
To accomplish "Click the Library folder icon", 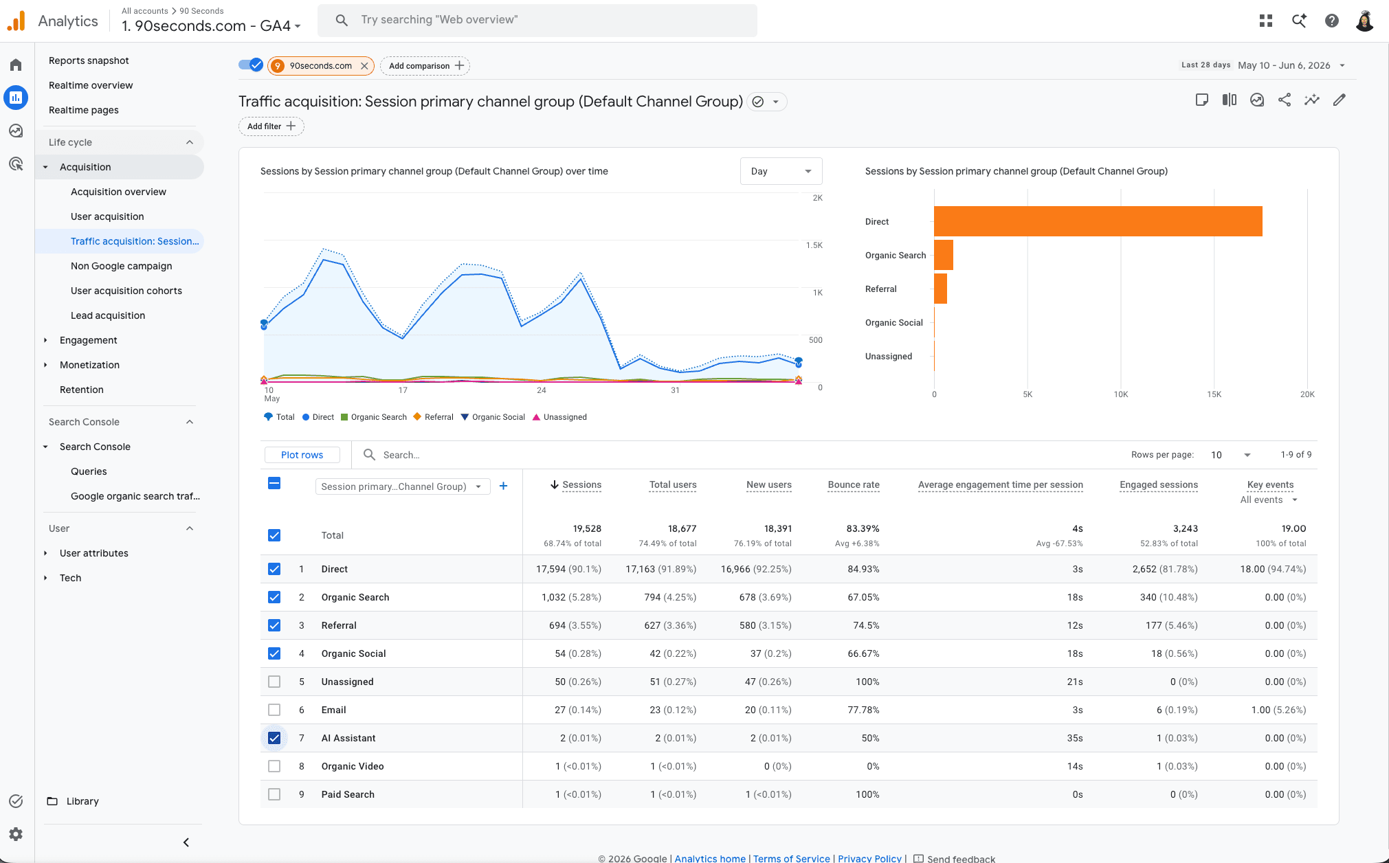I will tap(52, 801).
